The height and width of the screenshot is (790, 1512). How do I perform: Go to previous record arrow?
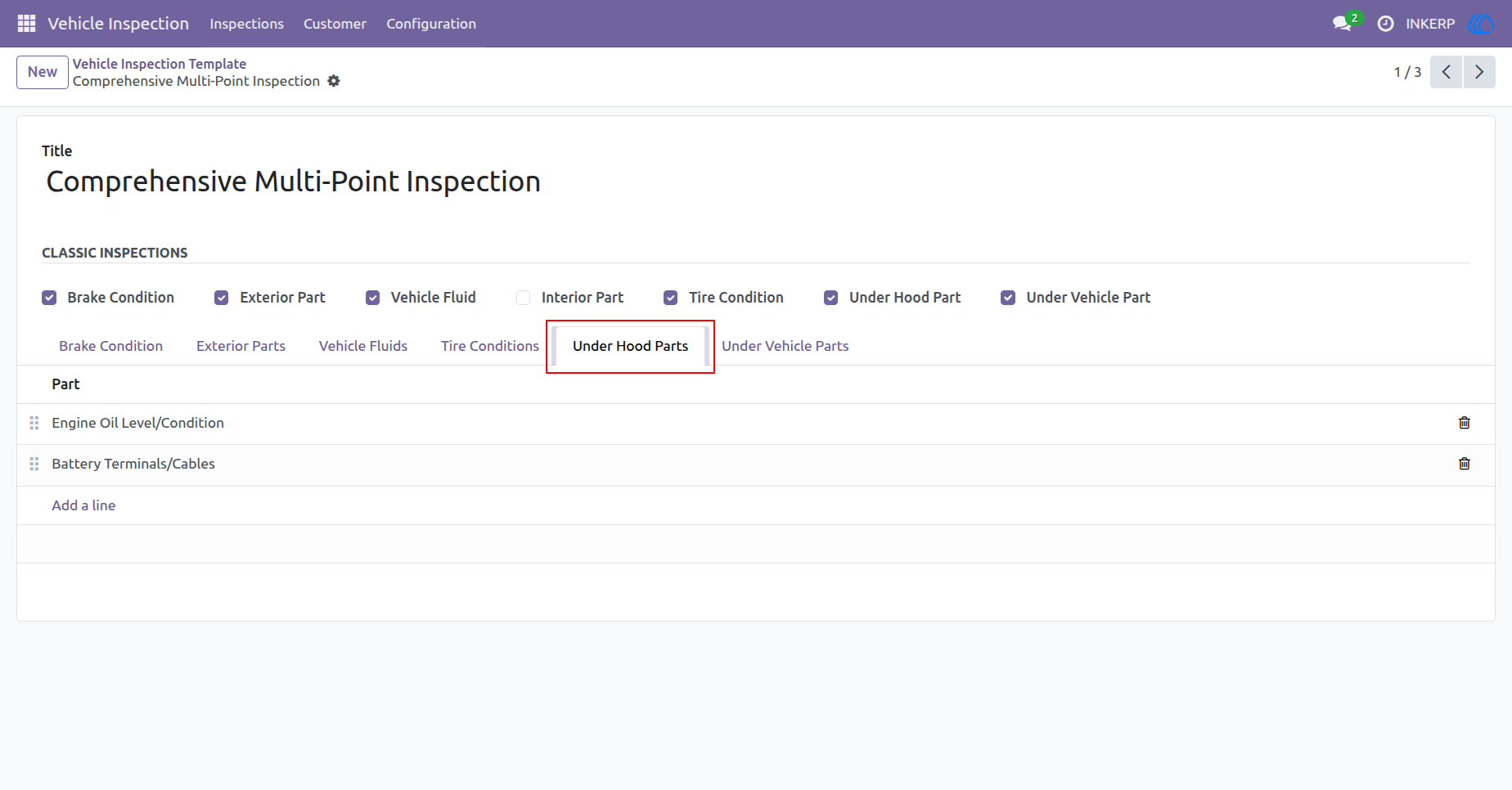click(1446, 72)
